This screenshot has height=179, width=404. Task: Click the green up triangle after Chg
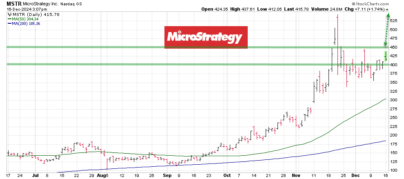tap(387, 9)
